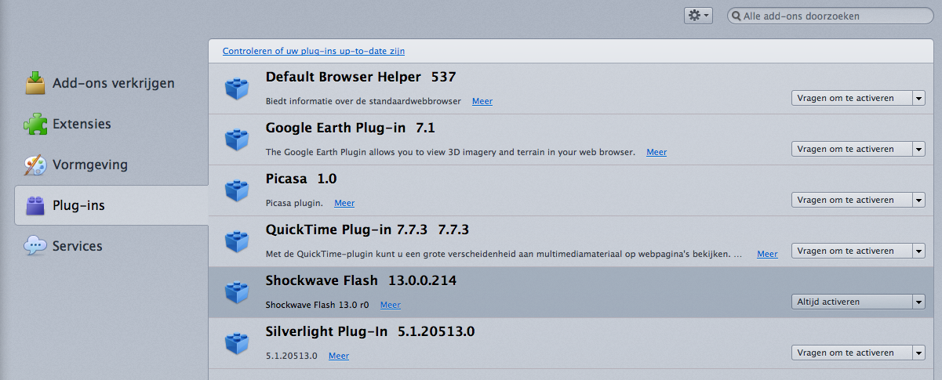Screen dimensions: 942x380
Task: Show more details for QuickTime Plug-in
Action: point(767,254)
